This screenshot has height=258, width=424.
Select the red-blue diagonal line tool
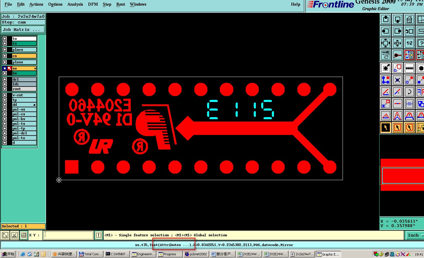pyautogui.click(x=398, y=92)
